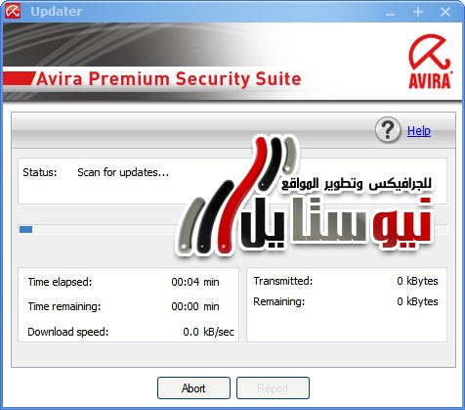
Task: Click the Time elapsed value
Action: [x=195, y=282]
